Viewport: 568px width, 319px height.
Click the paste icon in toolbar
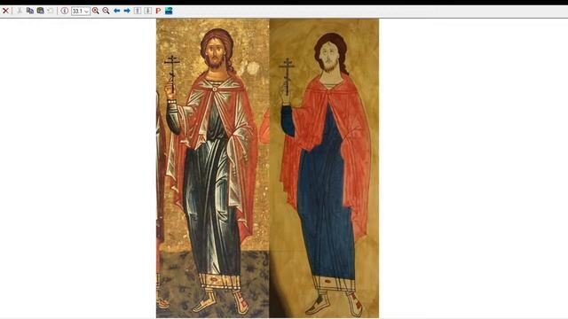[x=40, y=11]
